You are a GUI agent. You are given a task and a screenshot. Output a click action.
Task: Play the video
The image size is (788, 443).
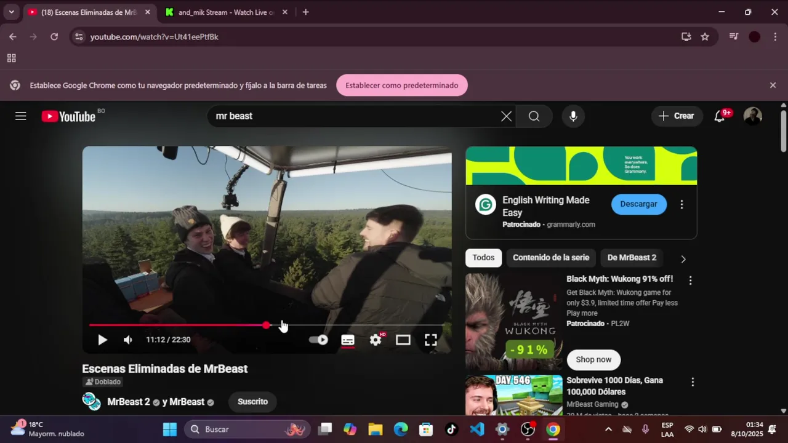[102, 340]
